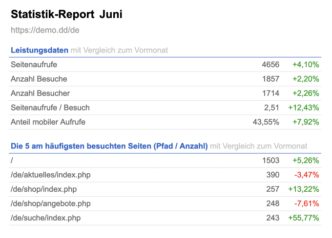Select the red -7,61% change value
The width and height of the screenshot is (332, 238).
307,203
